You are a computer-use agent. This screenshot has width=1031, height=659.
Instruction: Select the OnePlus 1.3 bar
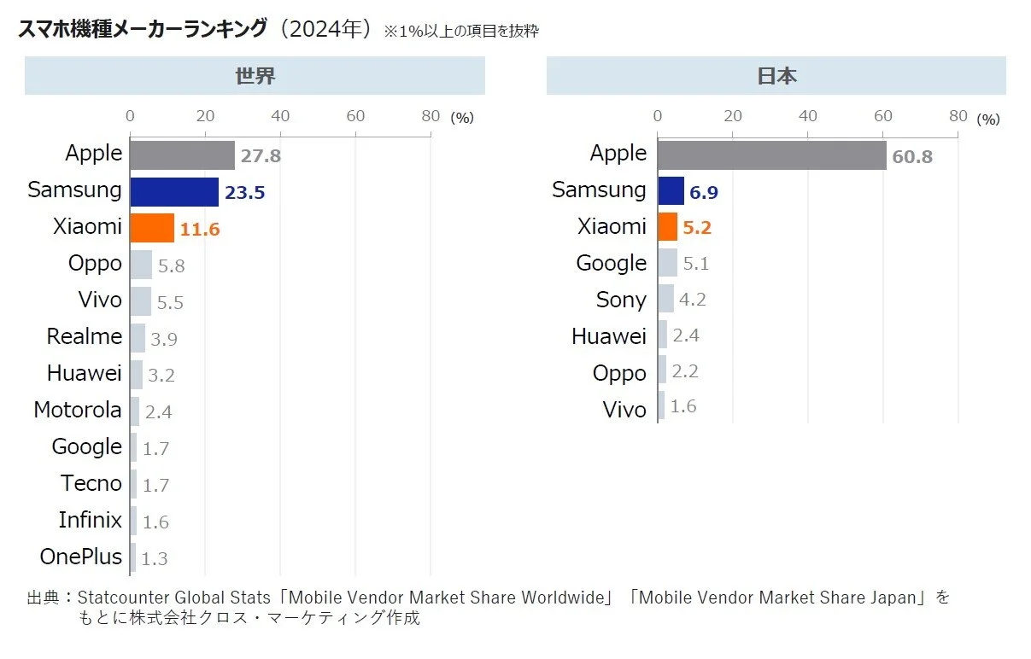[x=132, y=558]
